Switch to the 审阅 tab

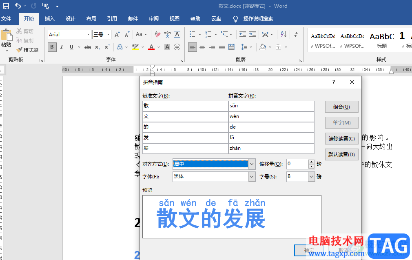[154, 19]
